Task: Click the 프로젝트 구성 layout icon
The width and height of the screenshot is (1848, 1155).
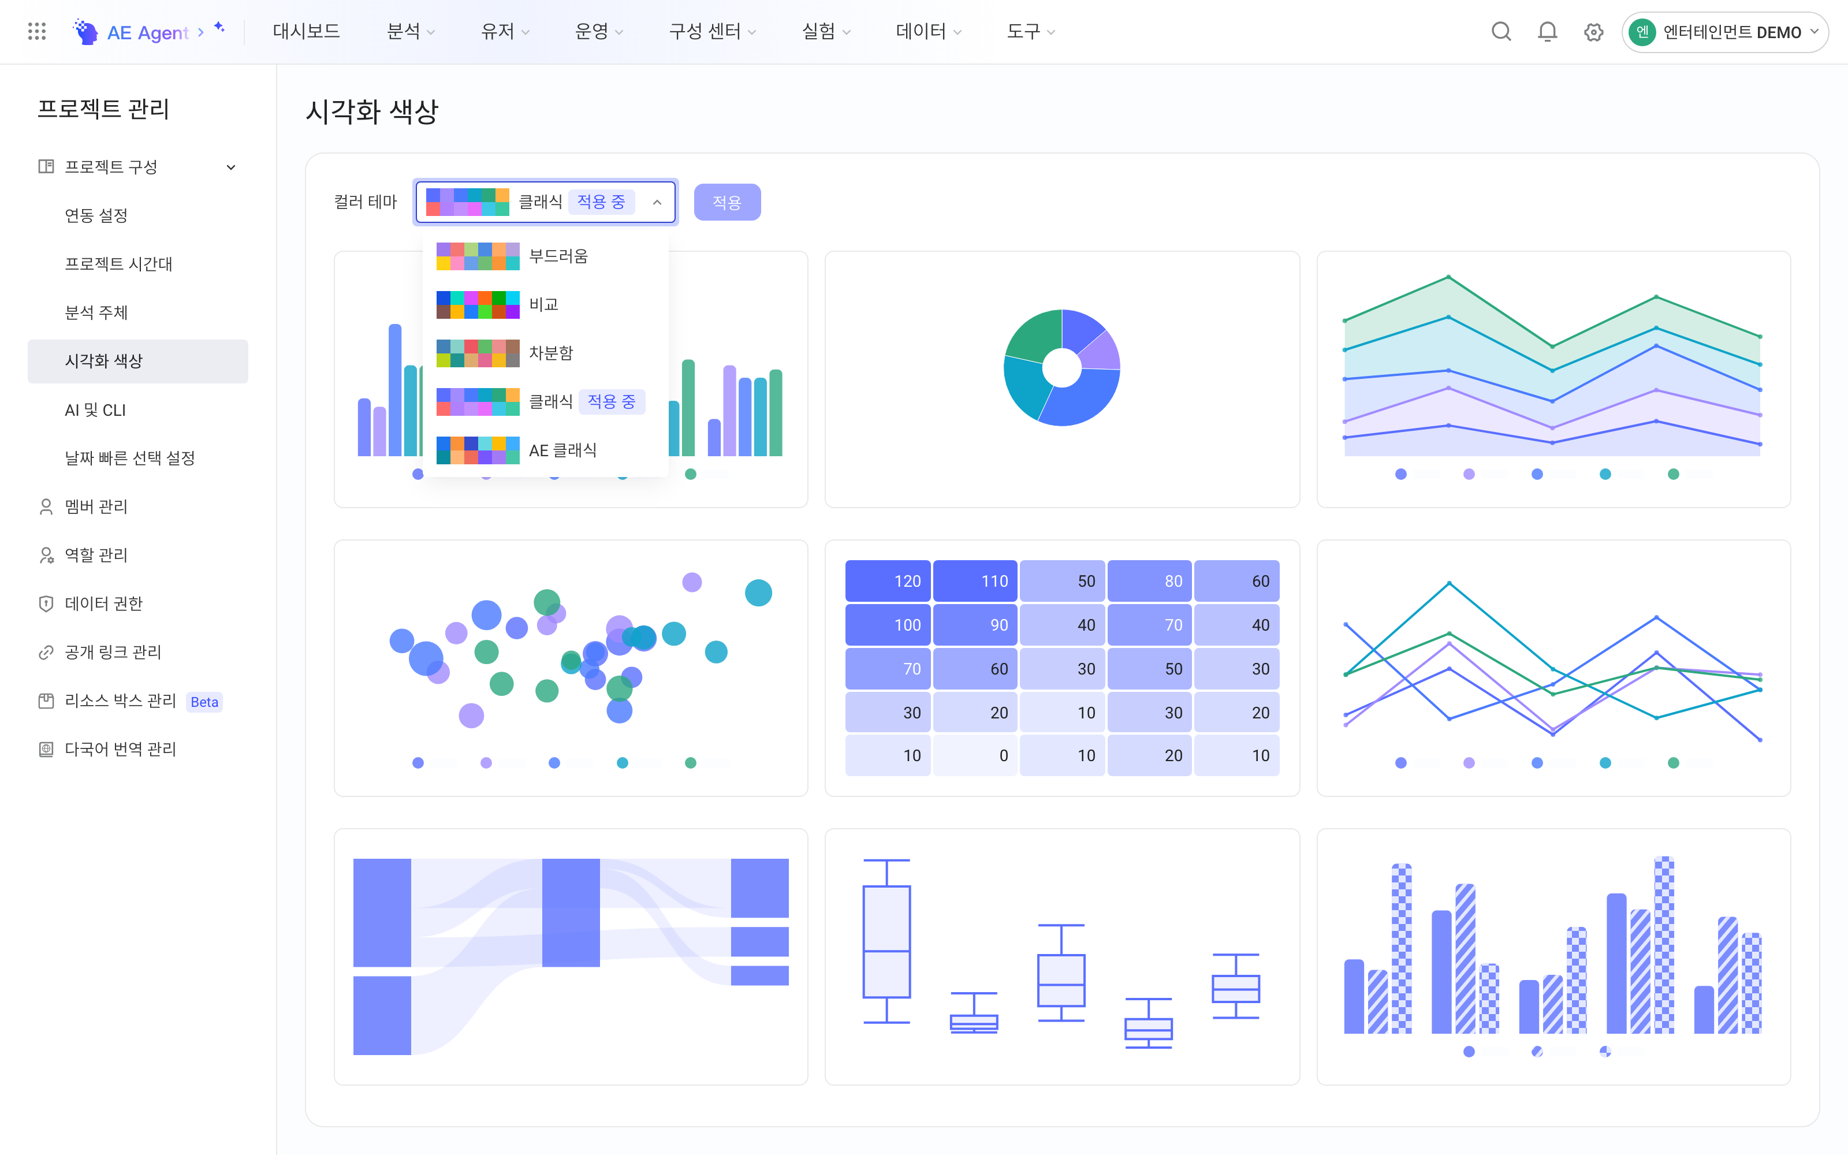Action: [46, 166]
